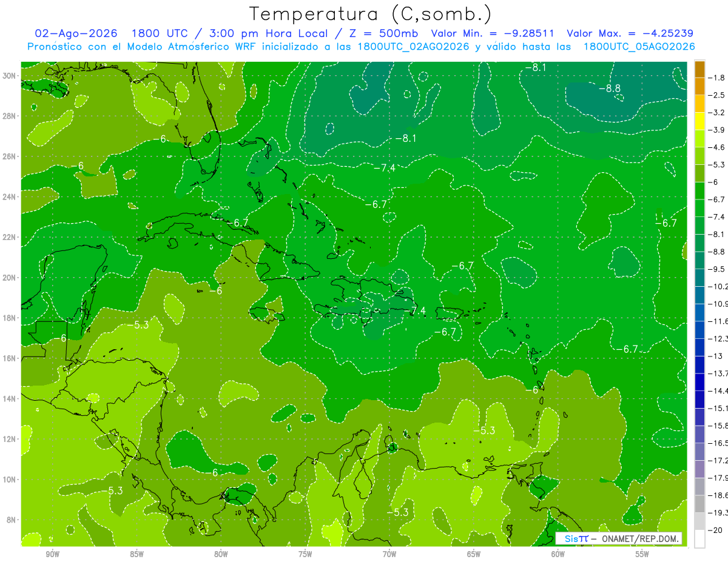Click the '60W' longitude label

tap(558, 554)
